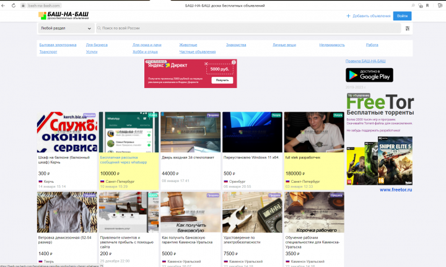This screenshot has height=267, width=446.
Task: Click the price 44000 ₽
Action: (x=171, y=173)
